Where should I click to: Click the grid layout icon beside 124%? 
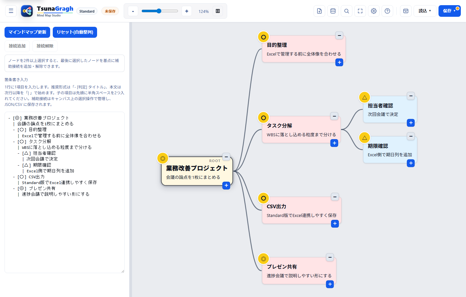point(218,11)
